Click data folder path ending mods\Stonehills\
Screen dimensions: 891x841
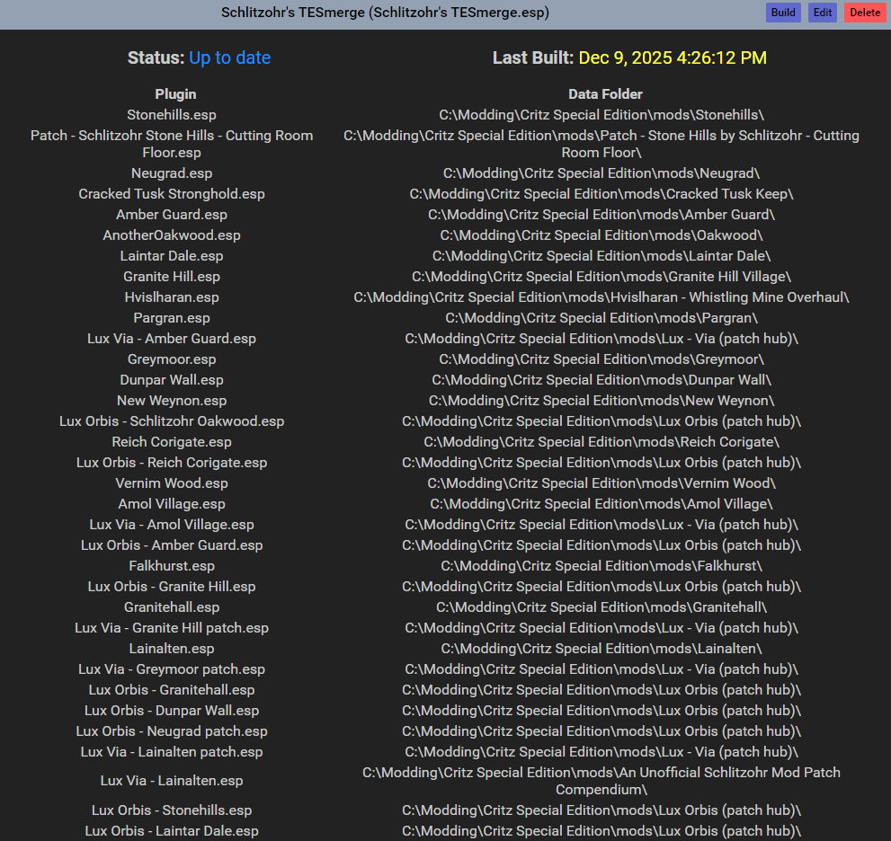point(601,115)
